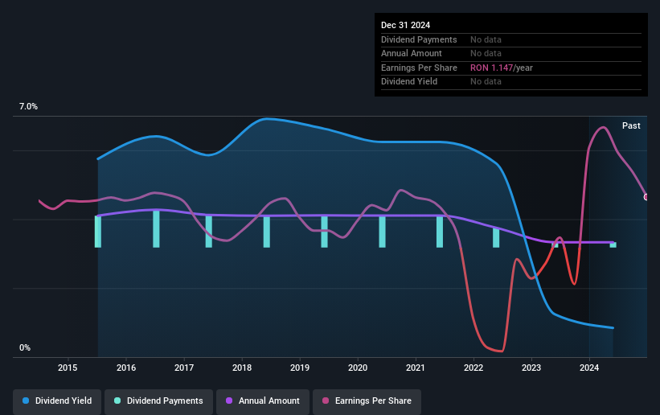This screenshot has width=660, height=415.
Task: Select the 2015 dividend payment bar
Action: [98, 232]
